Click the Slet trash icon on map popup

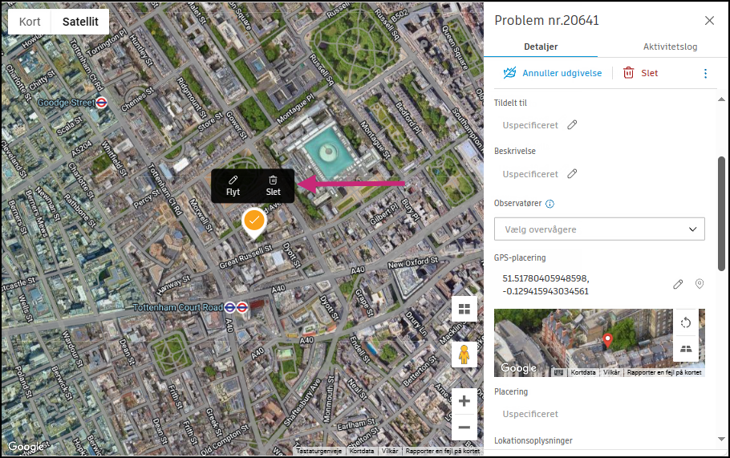tap(274, 180)
